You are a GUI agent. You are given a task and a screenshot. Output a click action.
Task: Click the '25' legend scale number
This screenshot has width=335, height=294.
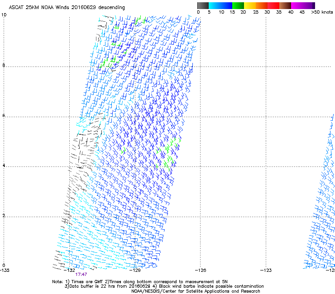256,12
